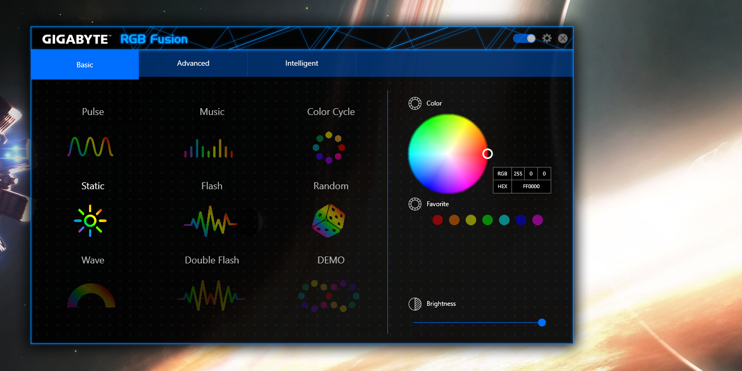Click the middle of the Brightness track

click(478, 322)
